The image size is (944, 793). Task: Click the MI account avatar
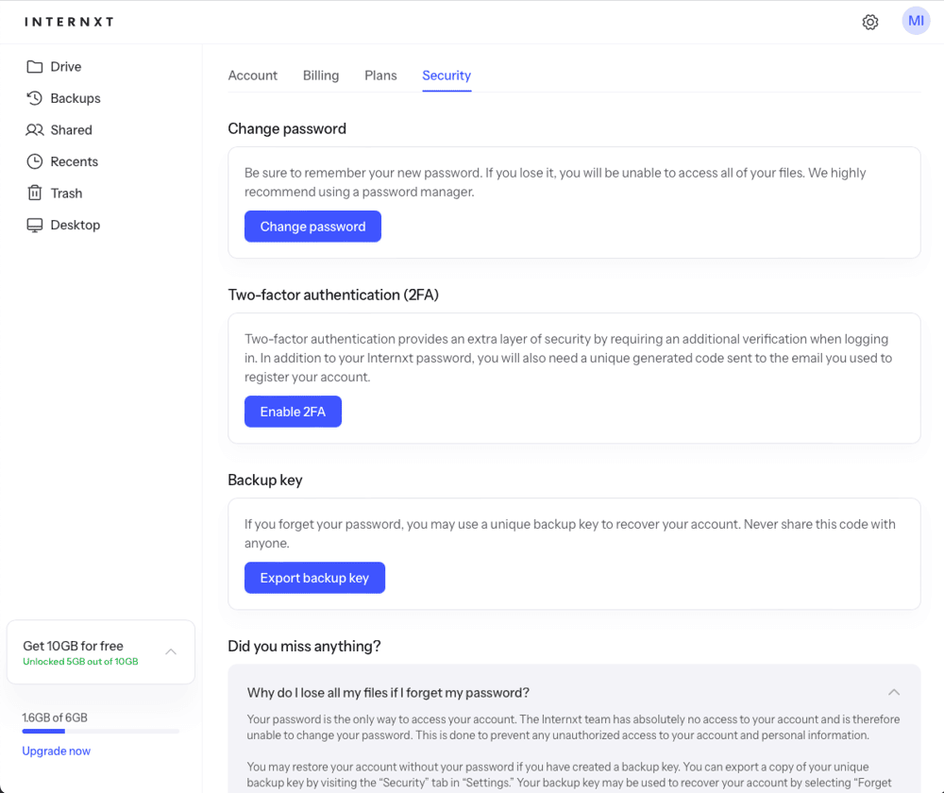(915, 20)
